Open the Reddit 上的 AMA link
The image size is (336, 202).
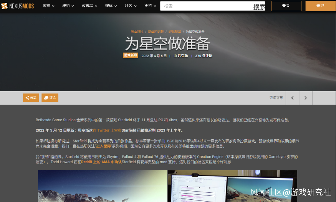[101, 162]
